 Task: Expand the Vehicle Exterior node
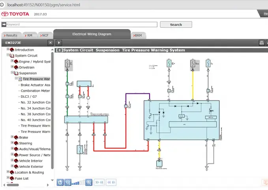tap(12, 166)
